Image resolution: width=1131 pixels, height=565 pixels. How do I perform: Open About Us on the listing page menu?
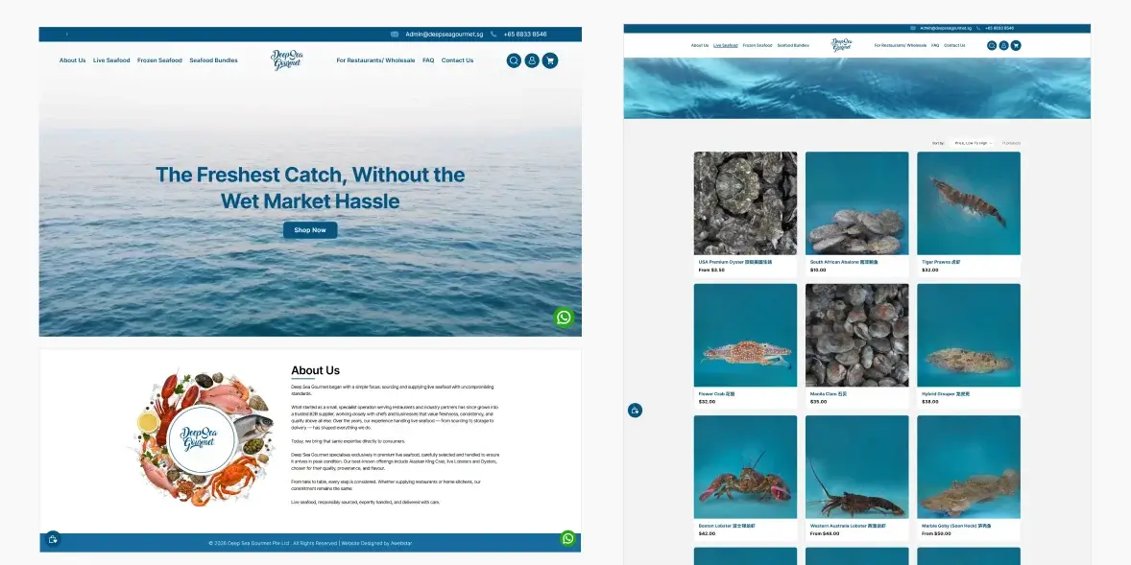pos(700,45)
